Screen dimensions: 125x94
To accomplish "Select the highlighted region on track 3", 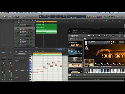I will [x=46, y=32].
